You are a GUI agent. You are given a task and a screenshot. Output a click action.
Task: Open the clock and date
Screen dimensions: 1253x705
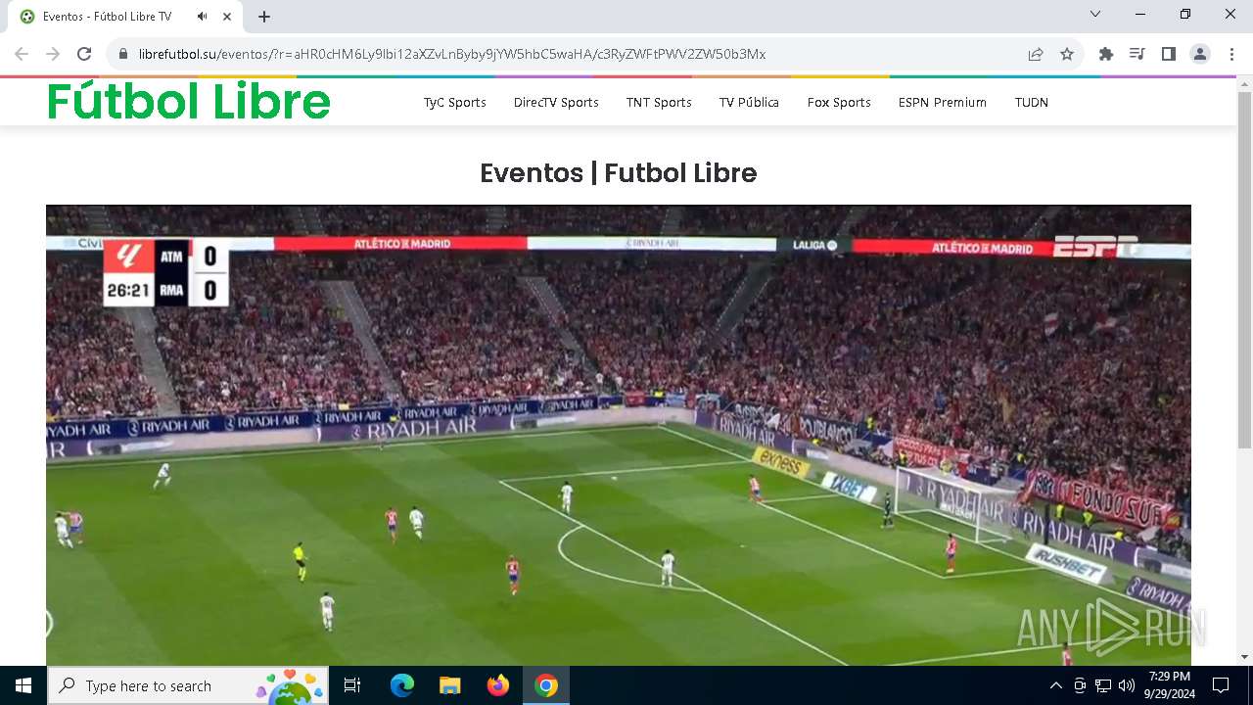click(x=1169, y=685)
